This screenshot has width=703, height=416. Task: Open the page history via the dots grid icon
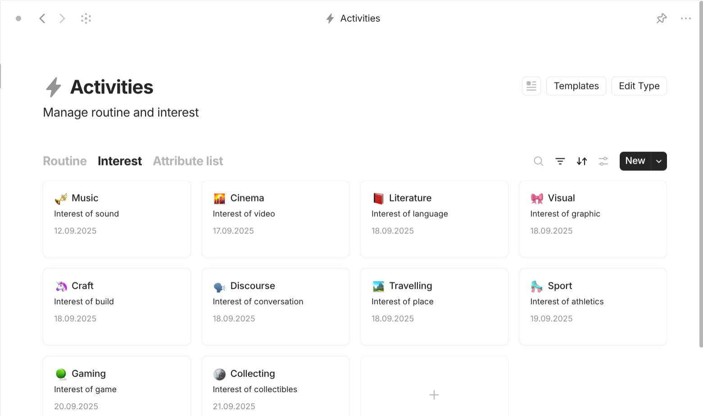coord(86,18)
